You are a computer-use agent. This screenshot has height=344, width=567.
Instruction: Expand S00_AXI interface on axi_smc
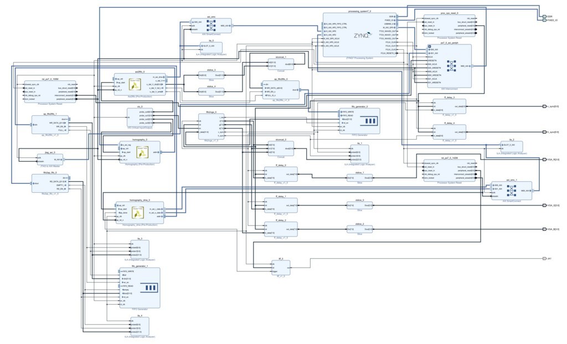pyautogui.click(x=192, y=22)
